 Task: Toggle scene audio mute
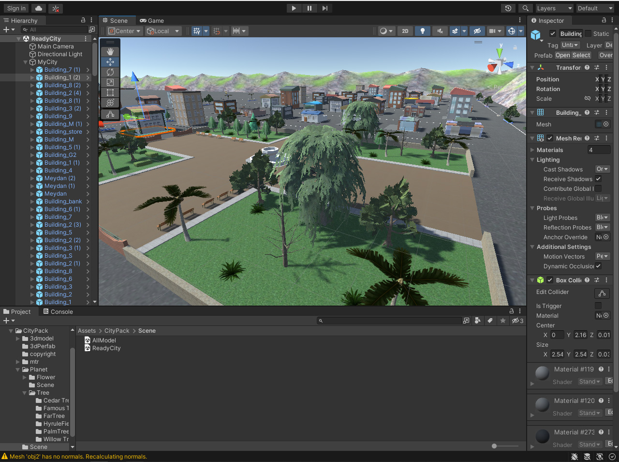(440, 31)
